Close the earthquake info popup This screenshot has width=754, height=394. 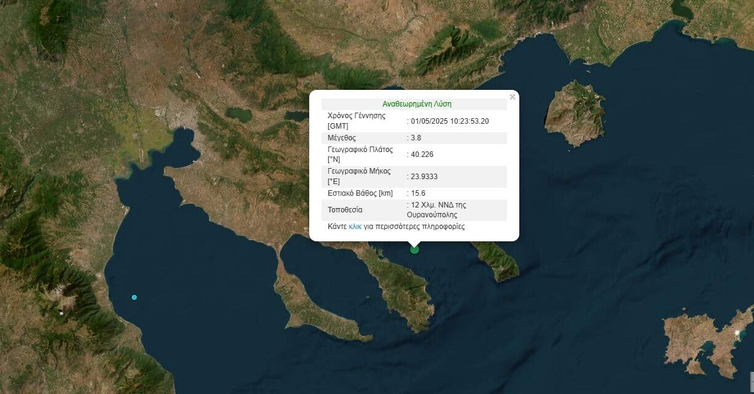[x=512, y=97]
